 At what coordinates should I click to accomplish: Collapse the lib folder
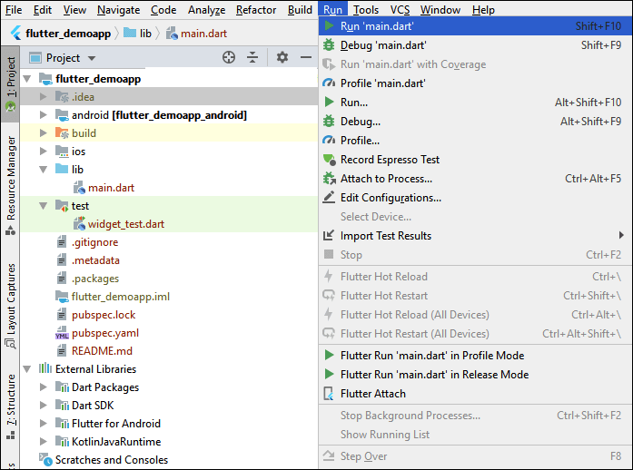tap(44, 170)
